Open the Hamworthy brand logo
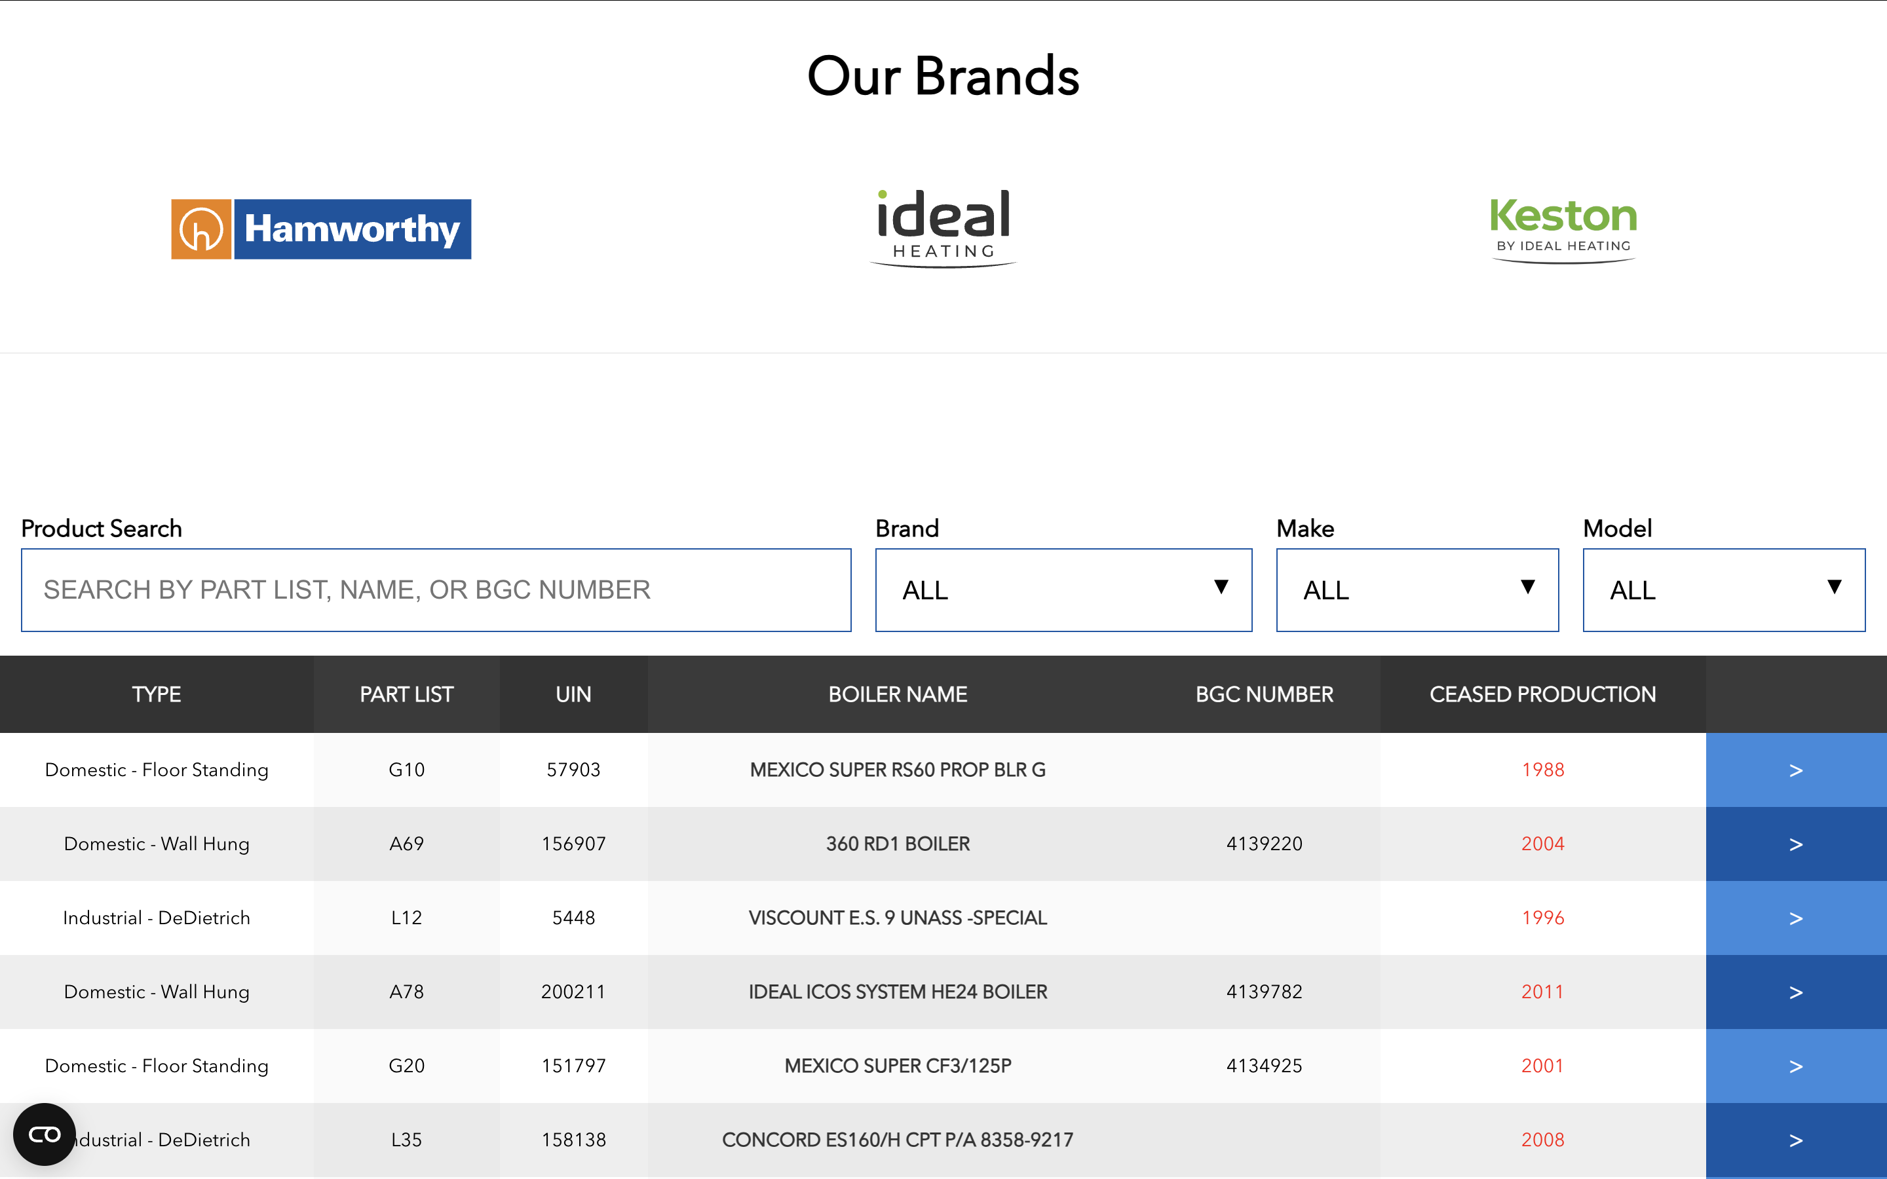The width and height of the screenshot is (1887, 1179). pyautogui.click(x=321, y=229)
